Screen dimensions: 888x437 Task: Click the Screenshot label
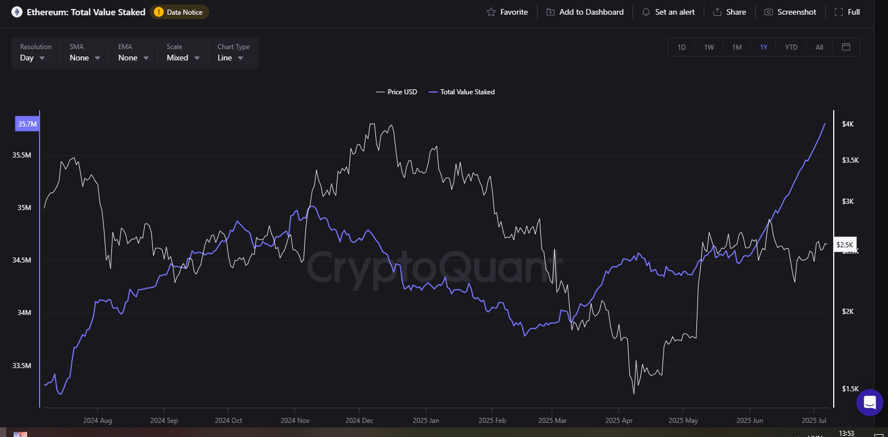[x=796, y=12]
